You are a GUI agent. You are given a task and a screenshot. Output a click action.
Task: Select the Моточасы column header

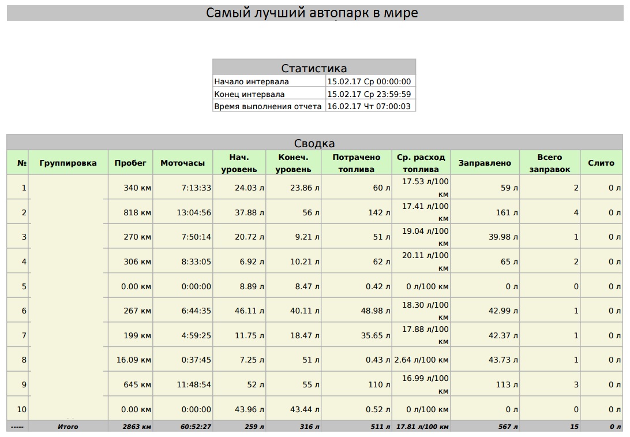[182, 163]
